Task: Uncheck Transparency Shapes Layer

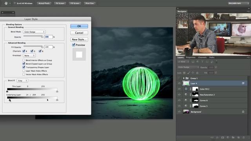Action: click(x=24, y=67)
